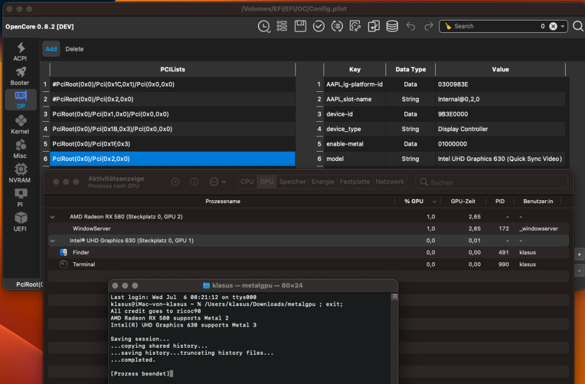This screenshot has width=585, height=384.
Task: Select the WindowServer process row
Action: tap(308, 229)
